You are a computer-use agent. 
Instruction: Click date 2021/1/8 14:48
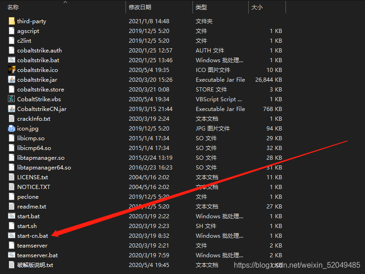(x=149, y=21)
